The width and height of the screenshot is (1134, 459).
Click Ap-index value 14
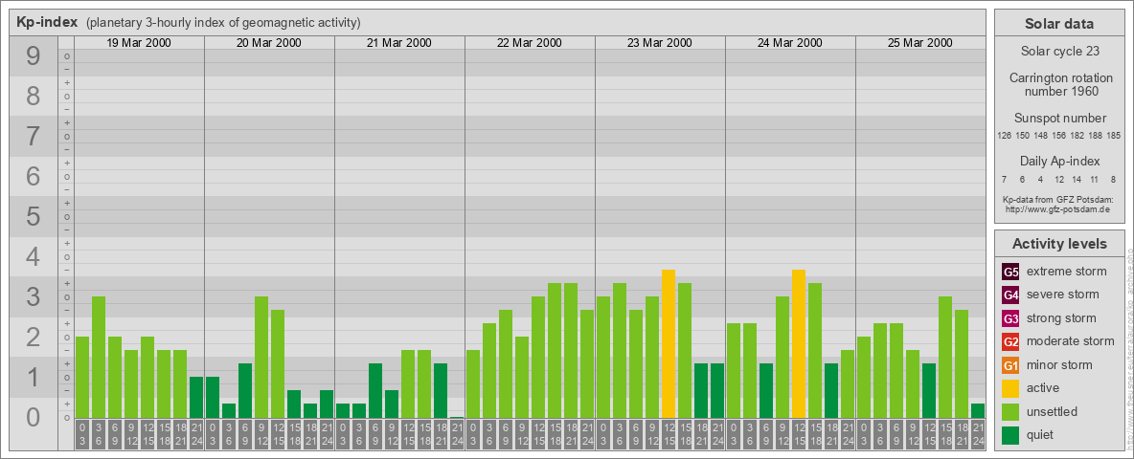point(1077,179)
